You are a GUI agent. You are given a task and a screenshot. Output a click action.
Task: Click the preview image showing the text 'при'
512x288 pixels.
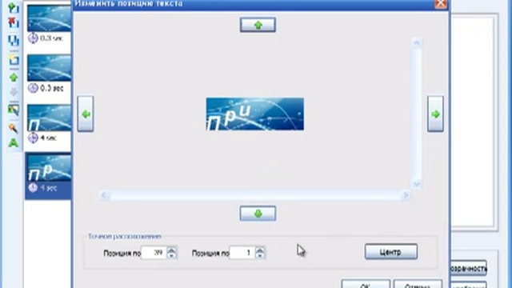pos(255,114)
